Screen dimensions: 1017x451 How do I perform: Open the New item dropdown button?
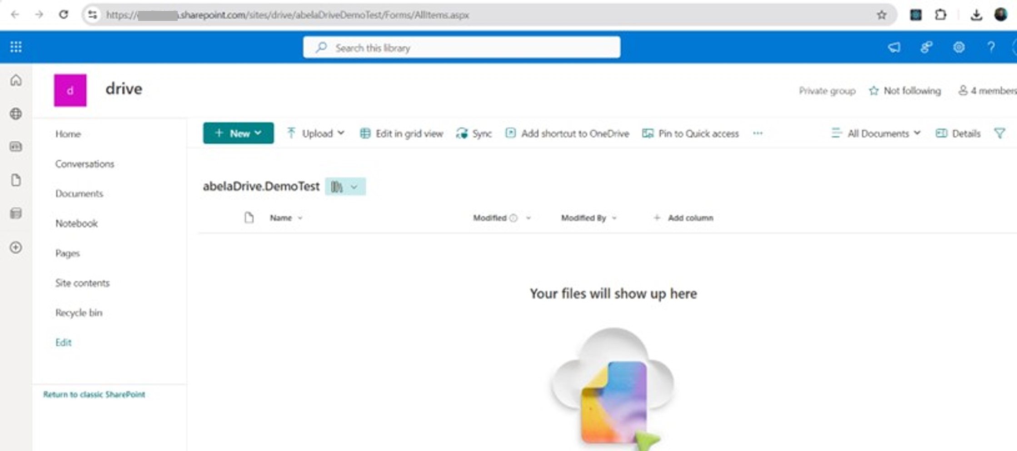coord(238,133)
